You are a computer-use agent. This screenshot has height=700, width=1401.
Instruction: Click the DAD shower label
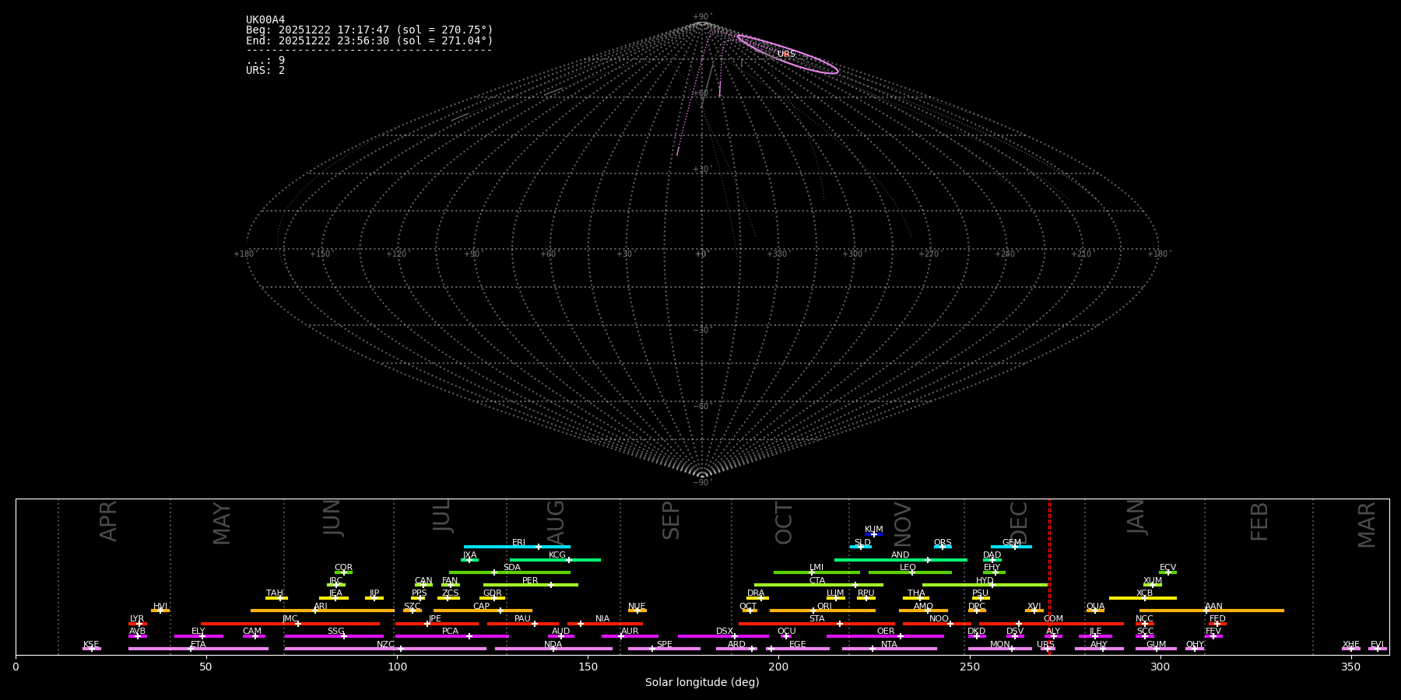(992, 555)
